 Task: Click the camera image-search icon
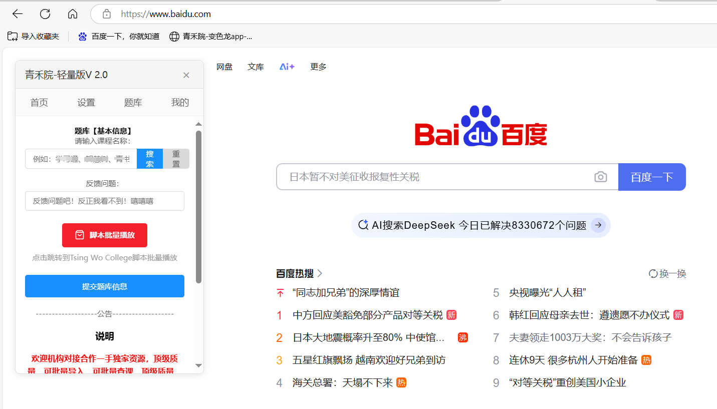(601, 177)
